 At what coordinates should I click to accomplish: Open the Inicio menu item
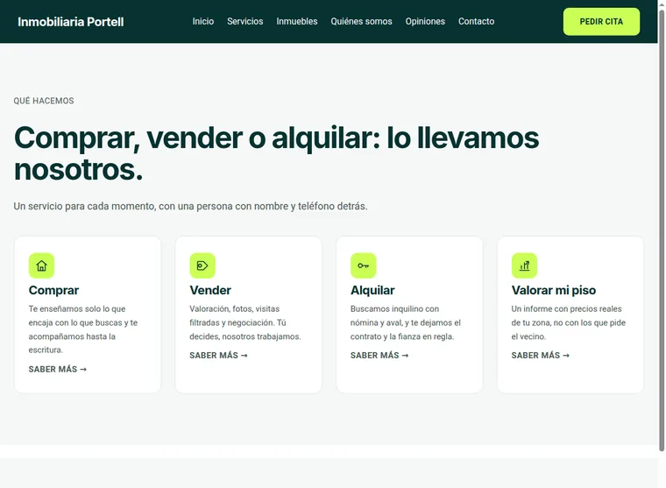pyautogui.click(x=203, y=21)
